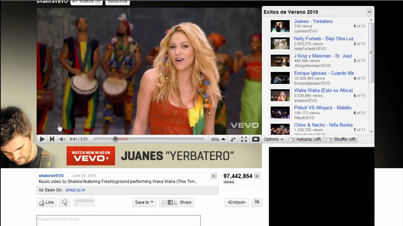Click the 0:41 / 3:31 time display
The width and height of the screenshot is (403, 226).
point(79,139)
